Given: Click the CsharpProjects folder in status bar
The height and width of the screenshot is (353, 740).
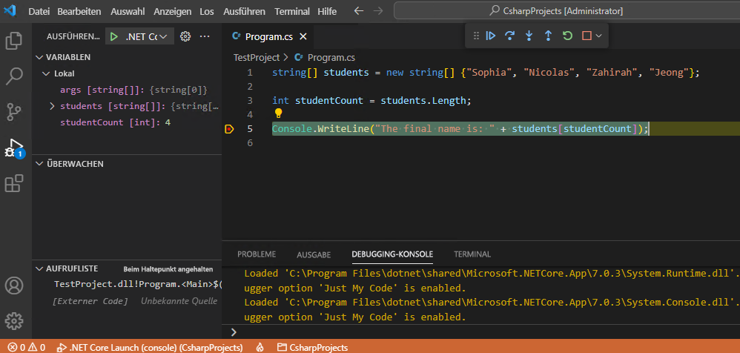Looking at the screenshot, I should coord(312,348).
